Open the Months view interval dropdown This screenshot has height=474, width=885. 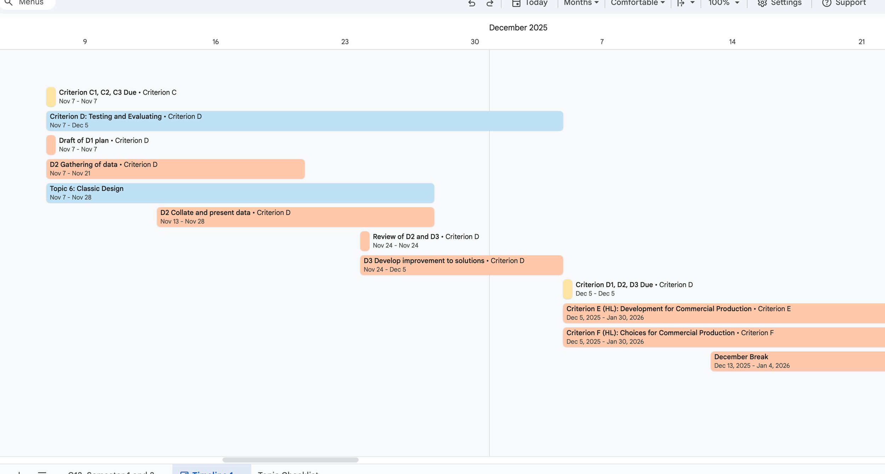coord(581,3)
